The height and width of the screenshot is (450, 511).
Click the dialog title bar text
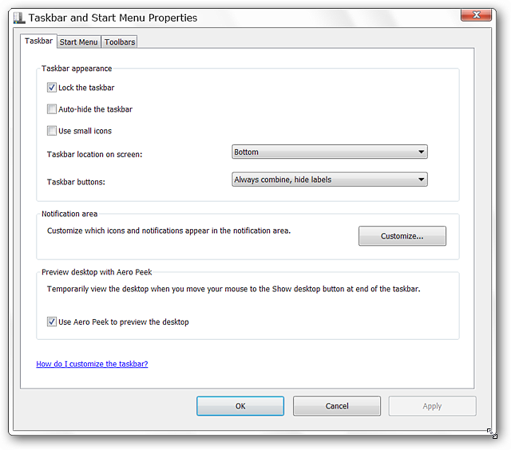tap(113, 18)
